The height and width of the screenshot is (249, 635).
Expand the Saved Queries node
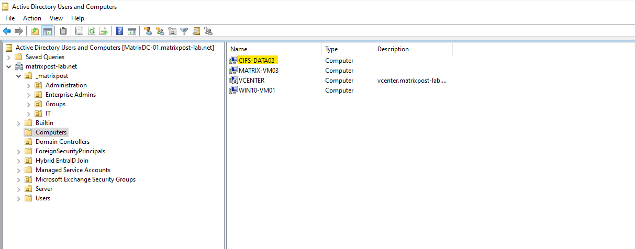click(9, 57)
